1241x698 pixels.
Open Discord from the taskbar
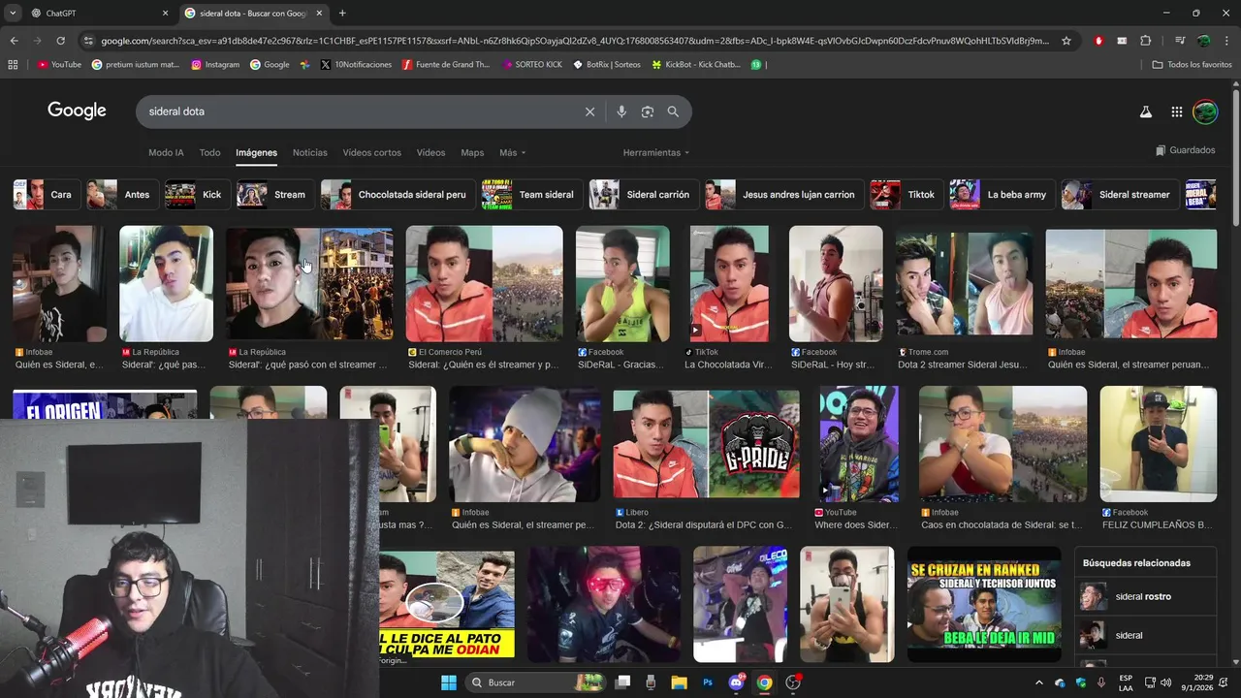pos(736,682)
